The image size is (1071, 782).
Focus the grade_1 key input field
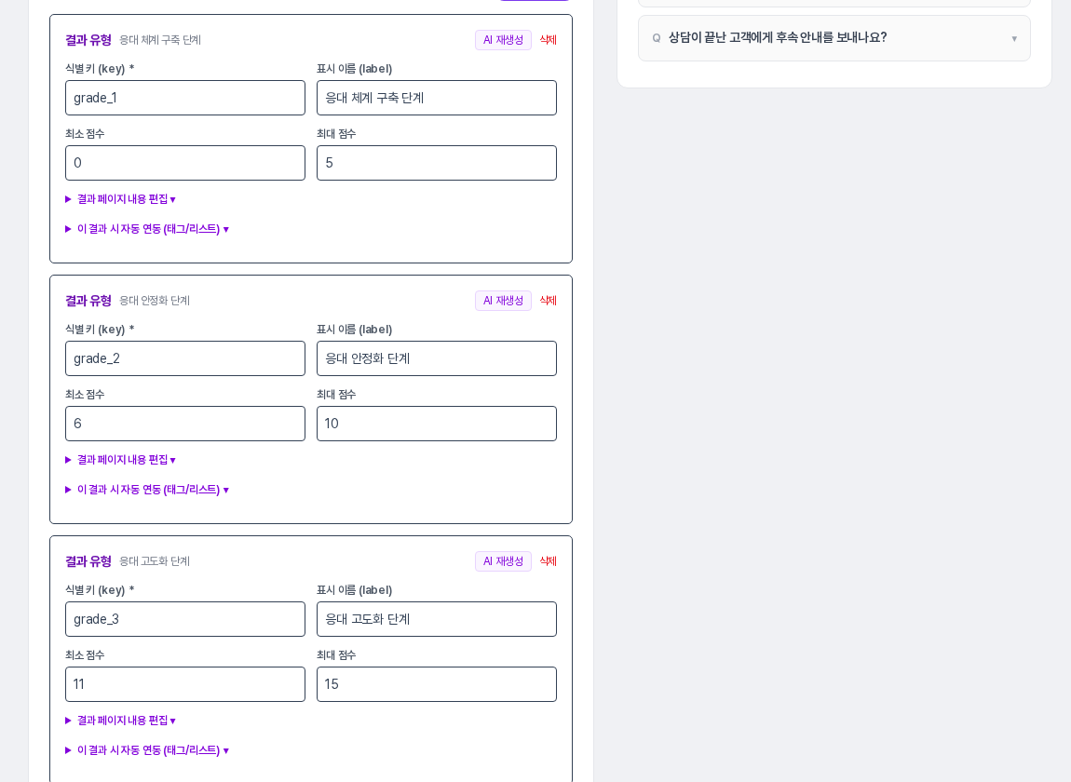(185, 98)
